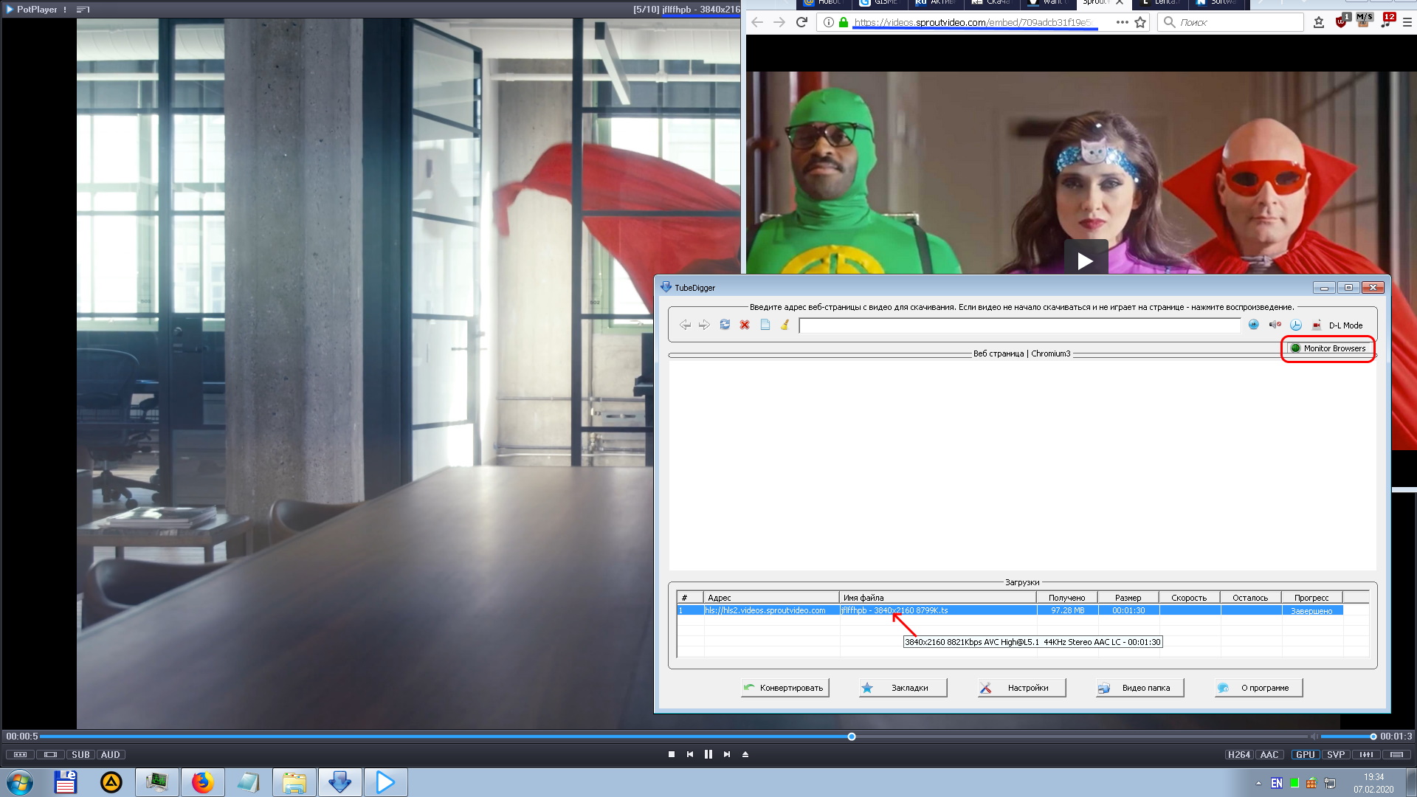This screenshot has width=1417, height=797.
Task: Click the Конвертировать button
Action: 785,688
